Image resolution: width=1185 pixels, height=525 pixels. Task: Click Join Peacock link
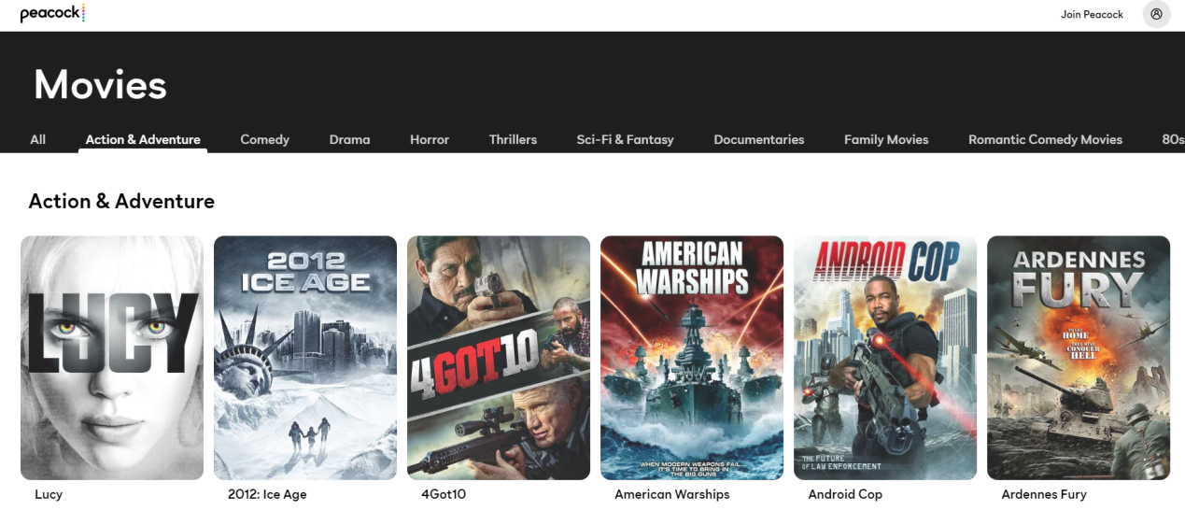pos(1092,14)
